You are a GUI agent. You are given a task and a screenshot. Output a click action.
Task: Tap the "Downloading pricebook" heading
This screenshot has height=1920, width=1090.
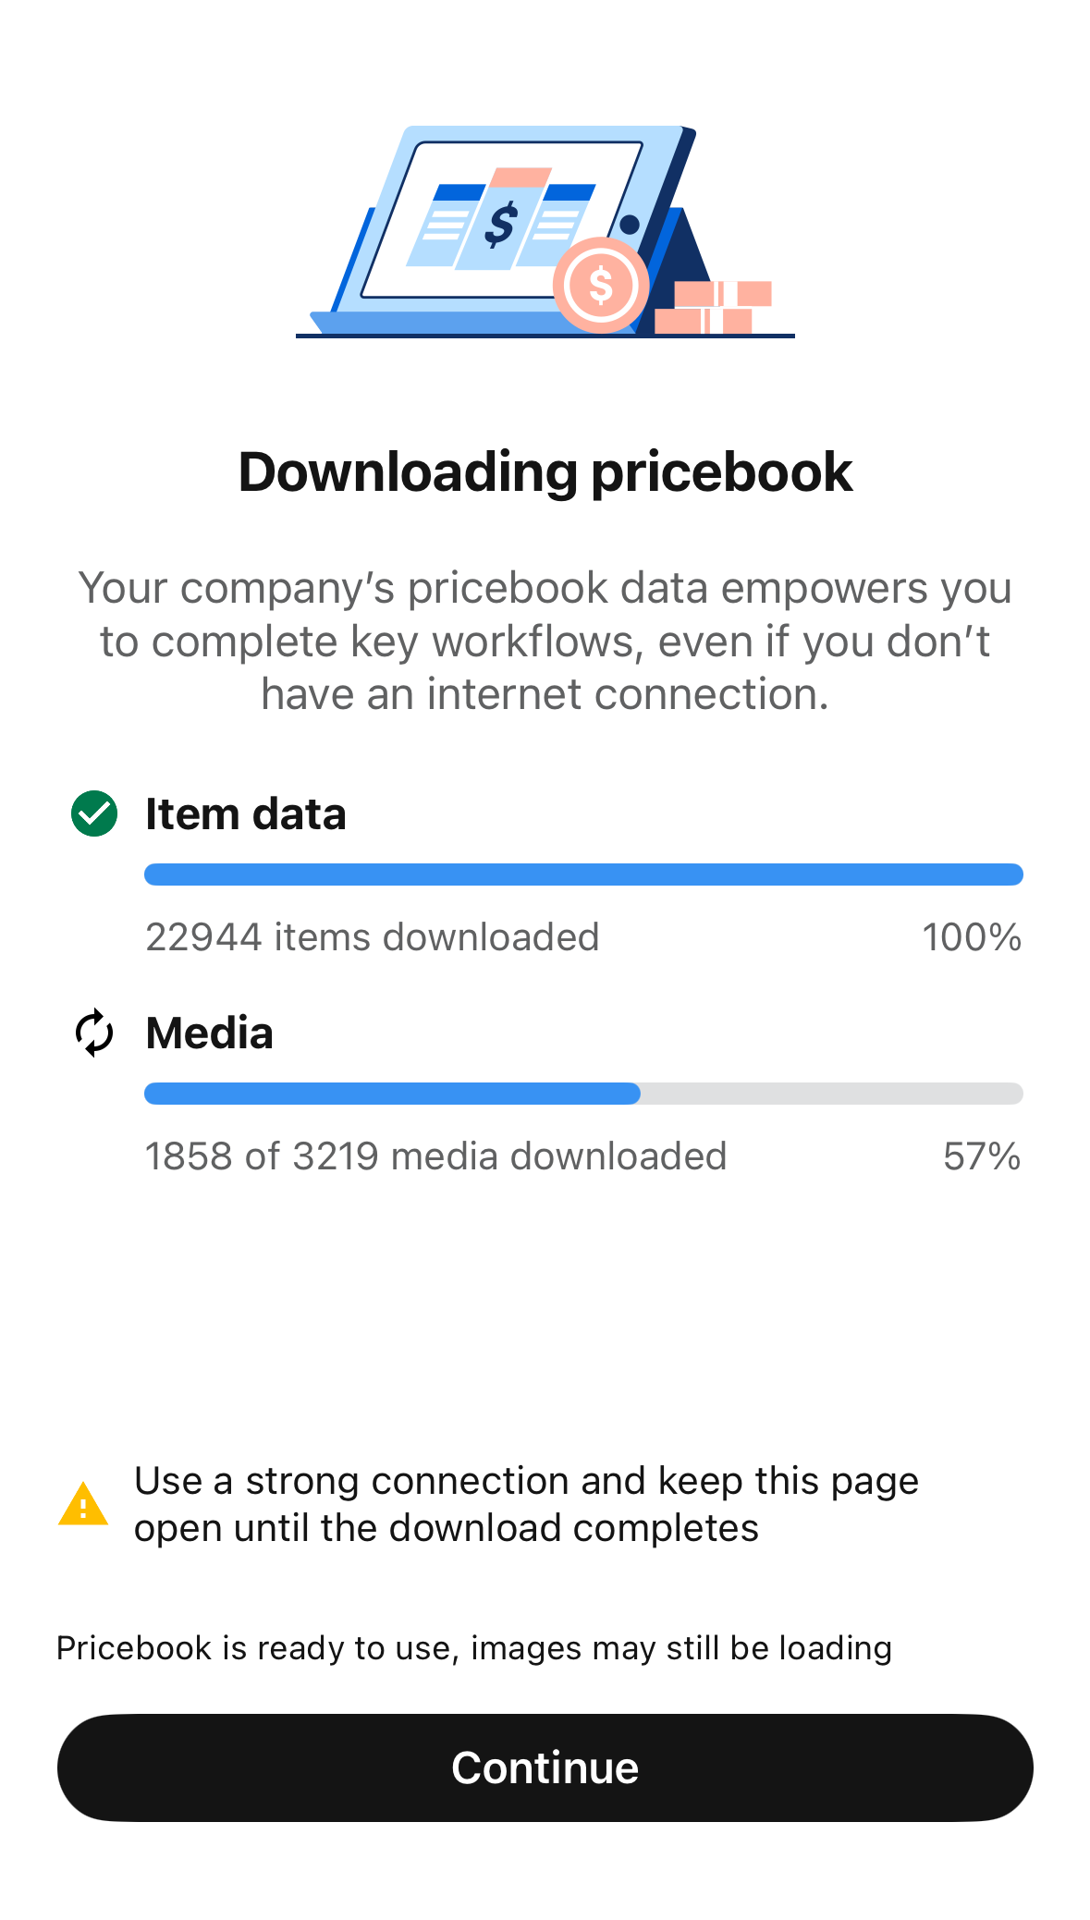click(x=545, y=472)
